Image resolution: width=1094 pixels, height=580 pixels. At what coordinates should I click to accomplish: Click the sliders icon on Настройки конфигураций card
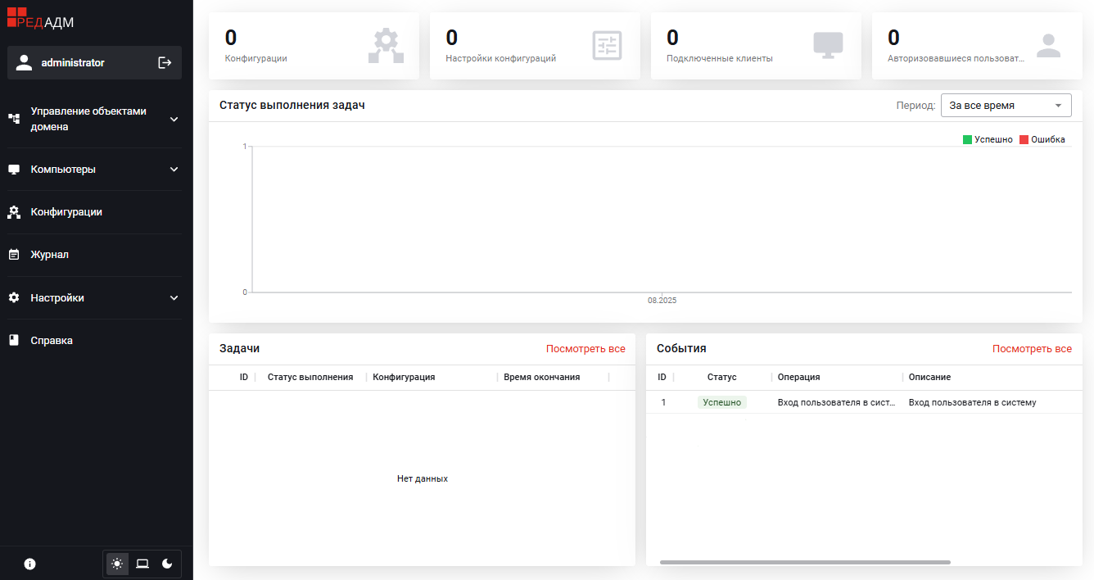pos(607,46)
